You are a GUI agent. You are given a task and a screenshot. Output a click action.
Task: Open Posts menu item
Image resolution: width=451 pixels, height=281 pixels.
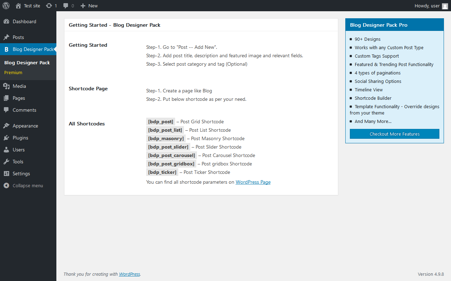click(18, 37)
